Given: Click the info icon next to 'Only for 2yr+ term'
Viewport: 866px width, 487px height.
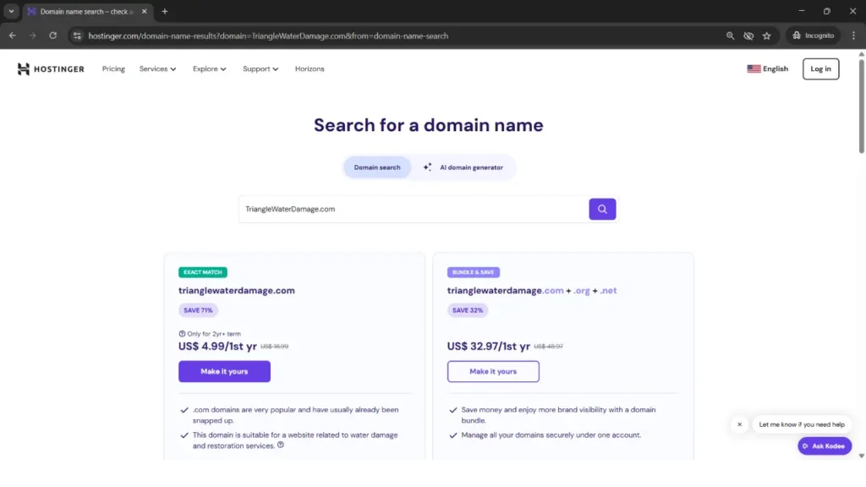Looking at the screenshot, I should (182, 334).
